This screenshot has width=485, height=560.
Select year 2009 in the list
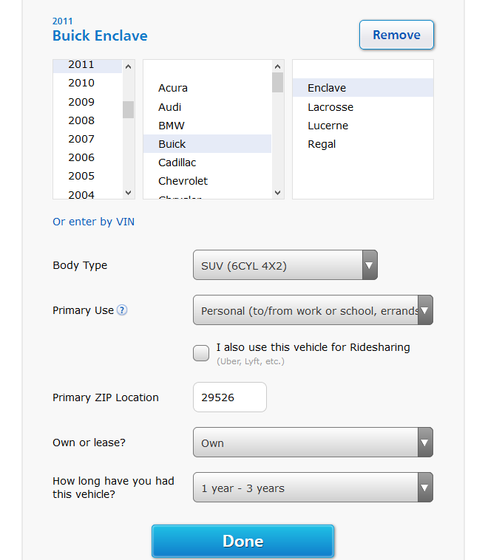(87, 102)
